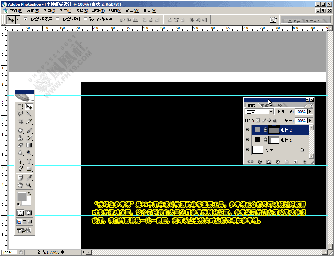Image resolution: width=334 pixels, height=256 pixels.
Task: Open adjustment layer menu in Layers panel
Action: (x=278, y=162)
